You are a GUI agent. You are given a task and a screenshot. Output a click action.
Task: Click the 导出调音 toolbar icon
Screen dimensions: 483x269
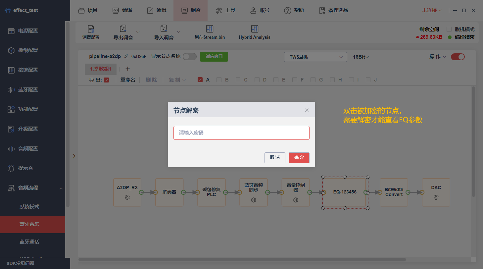tap(123, 29)
